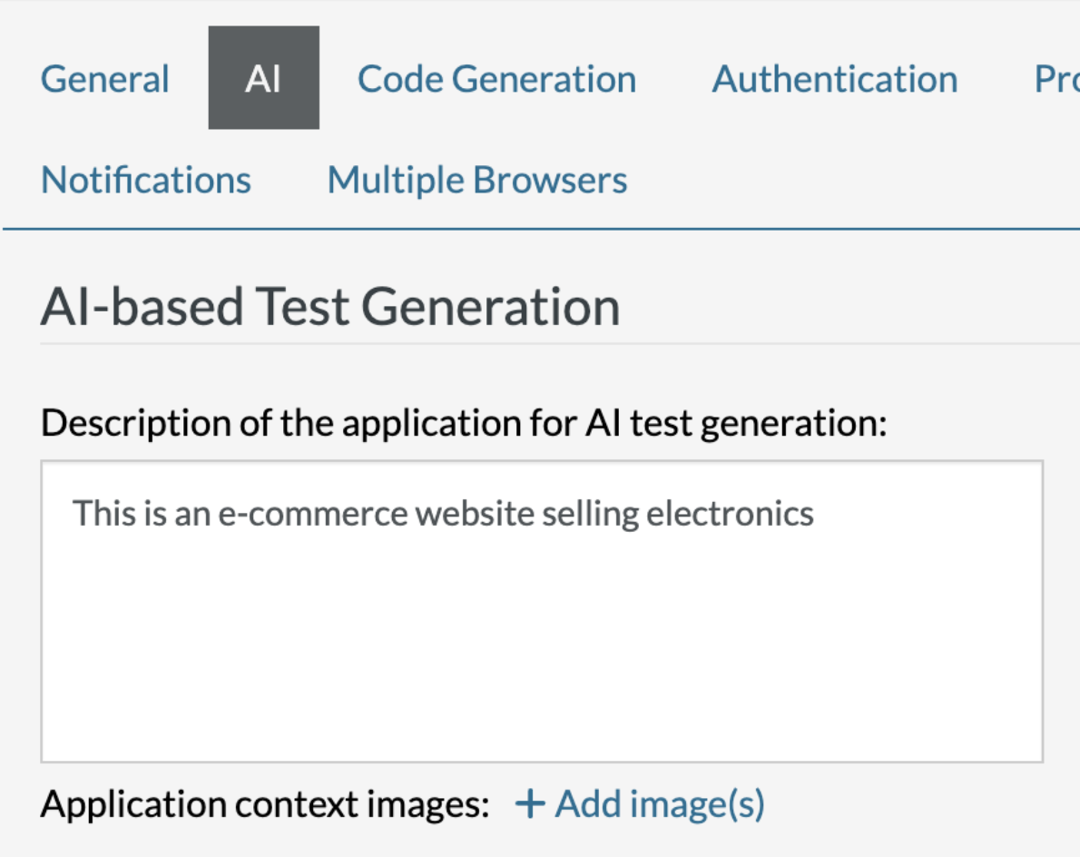The image size is (1080, 857).
Task: Click the 'AI-based Test Generation' heading
Action: click(x=330, y=307)
